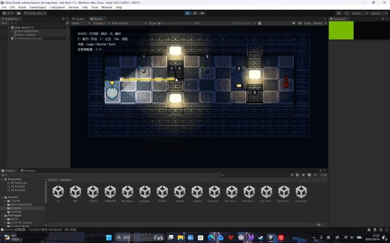Toggle hidden packages visibility count
The image size is (390, 243).
coord(323,175)
